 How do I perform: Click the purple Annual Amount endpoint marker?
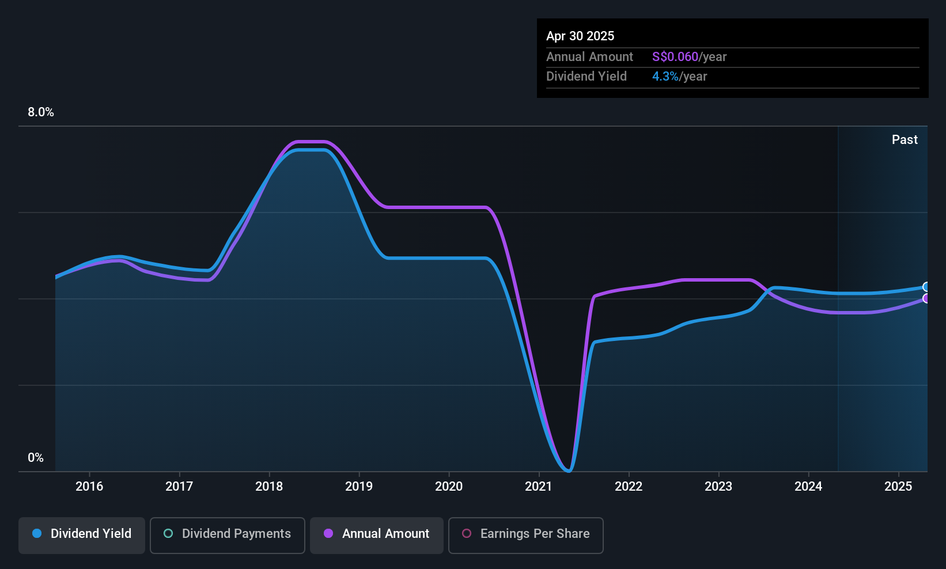point(926,298)
